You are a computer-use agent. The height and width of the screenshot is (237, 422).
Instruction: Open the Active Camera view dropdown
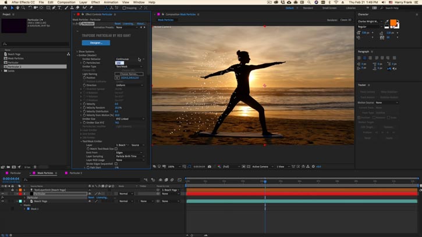tap(263, 167)
